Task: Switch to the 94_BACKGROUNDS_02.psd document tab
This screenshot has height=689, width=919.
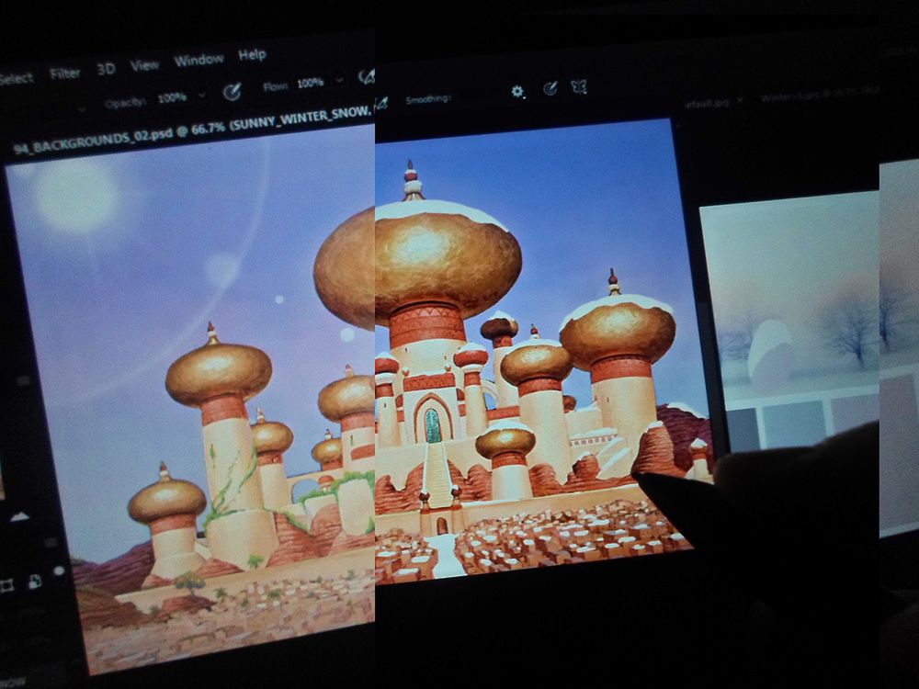Action: coord(192,129)
